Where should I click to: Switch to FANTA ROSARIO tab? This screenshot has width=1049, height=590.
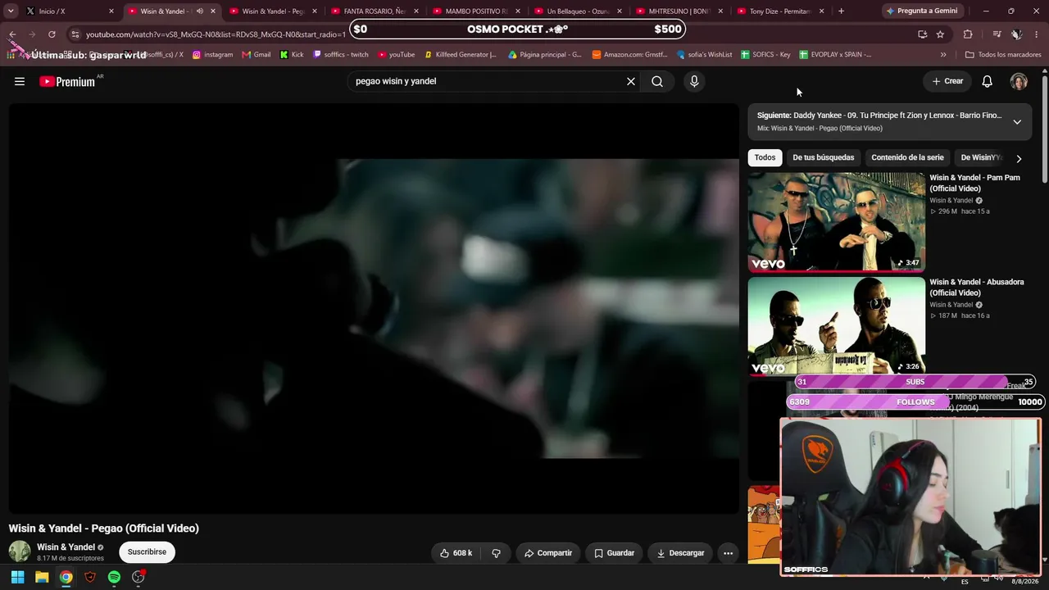375,11
